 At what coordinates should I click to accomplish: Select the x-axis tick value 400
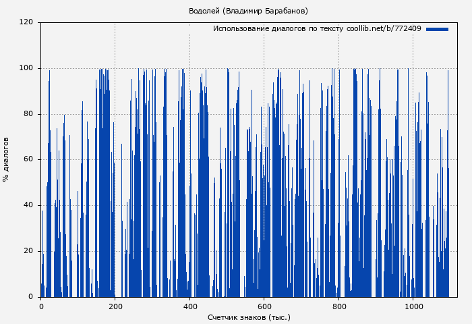click(189, 306)
